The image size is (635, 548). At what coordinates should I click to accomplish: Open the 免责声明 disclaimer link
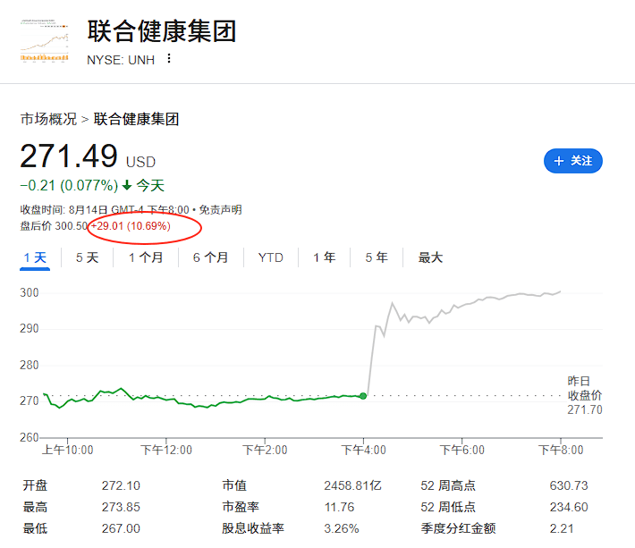pyautogui.click(x=220, y=210)
